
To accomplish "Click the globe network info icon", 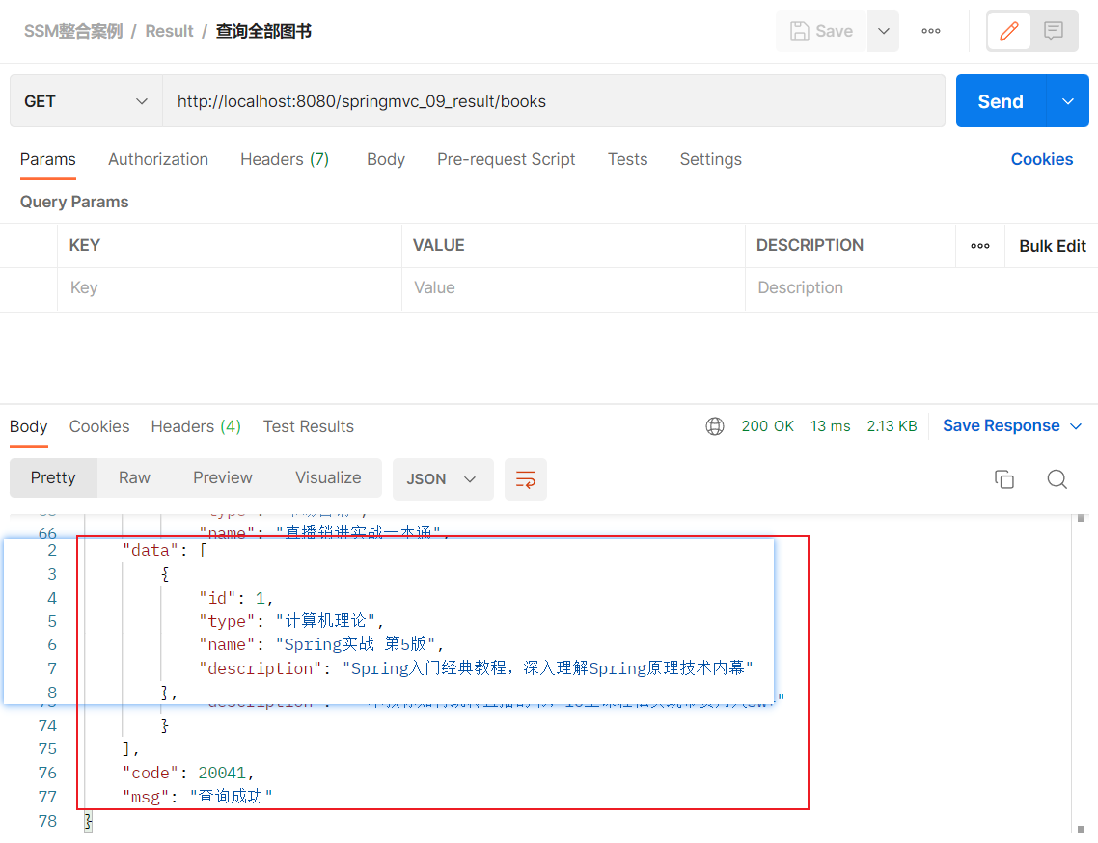I will pos(715,425).
